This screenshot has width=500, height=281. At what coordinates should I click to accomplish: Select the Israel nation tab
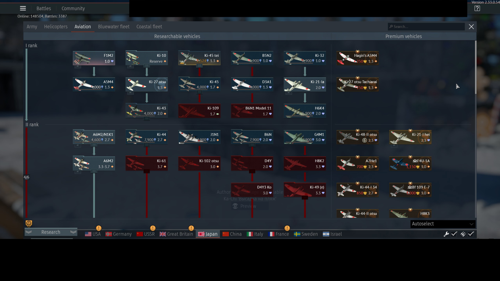pos(332,234)
